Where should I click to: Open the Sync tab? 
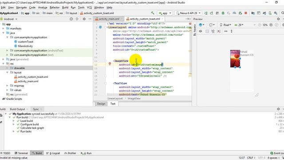pos(36,109)
